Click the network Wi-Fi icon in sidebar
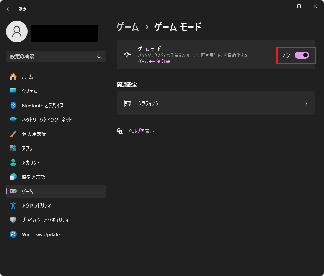This screenshot has width=324, height=276. click(13, 120)
